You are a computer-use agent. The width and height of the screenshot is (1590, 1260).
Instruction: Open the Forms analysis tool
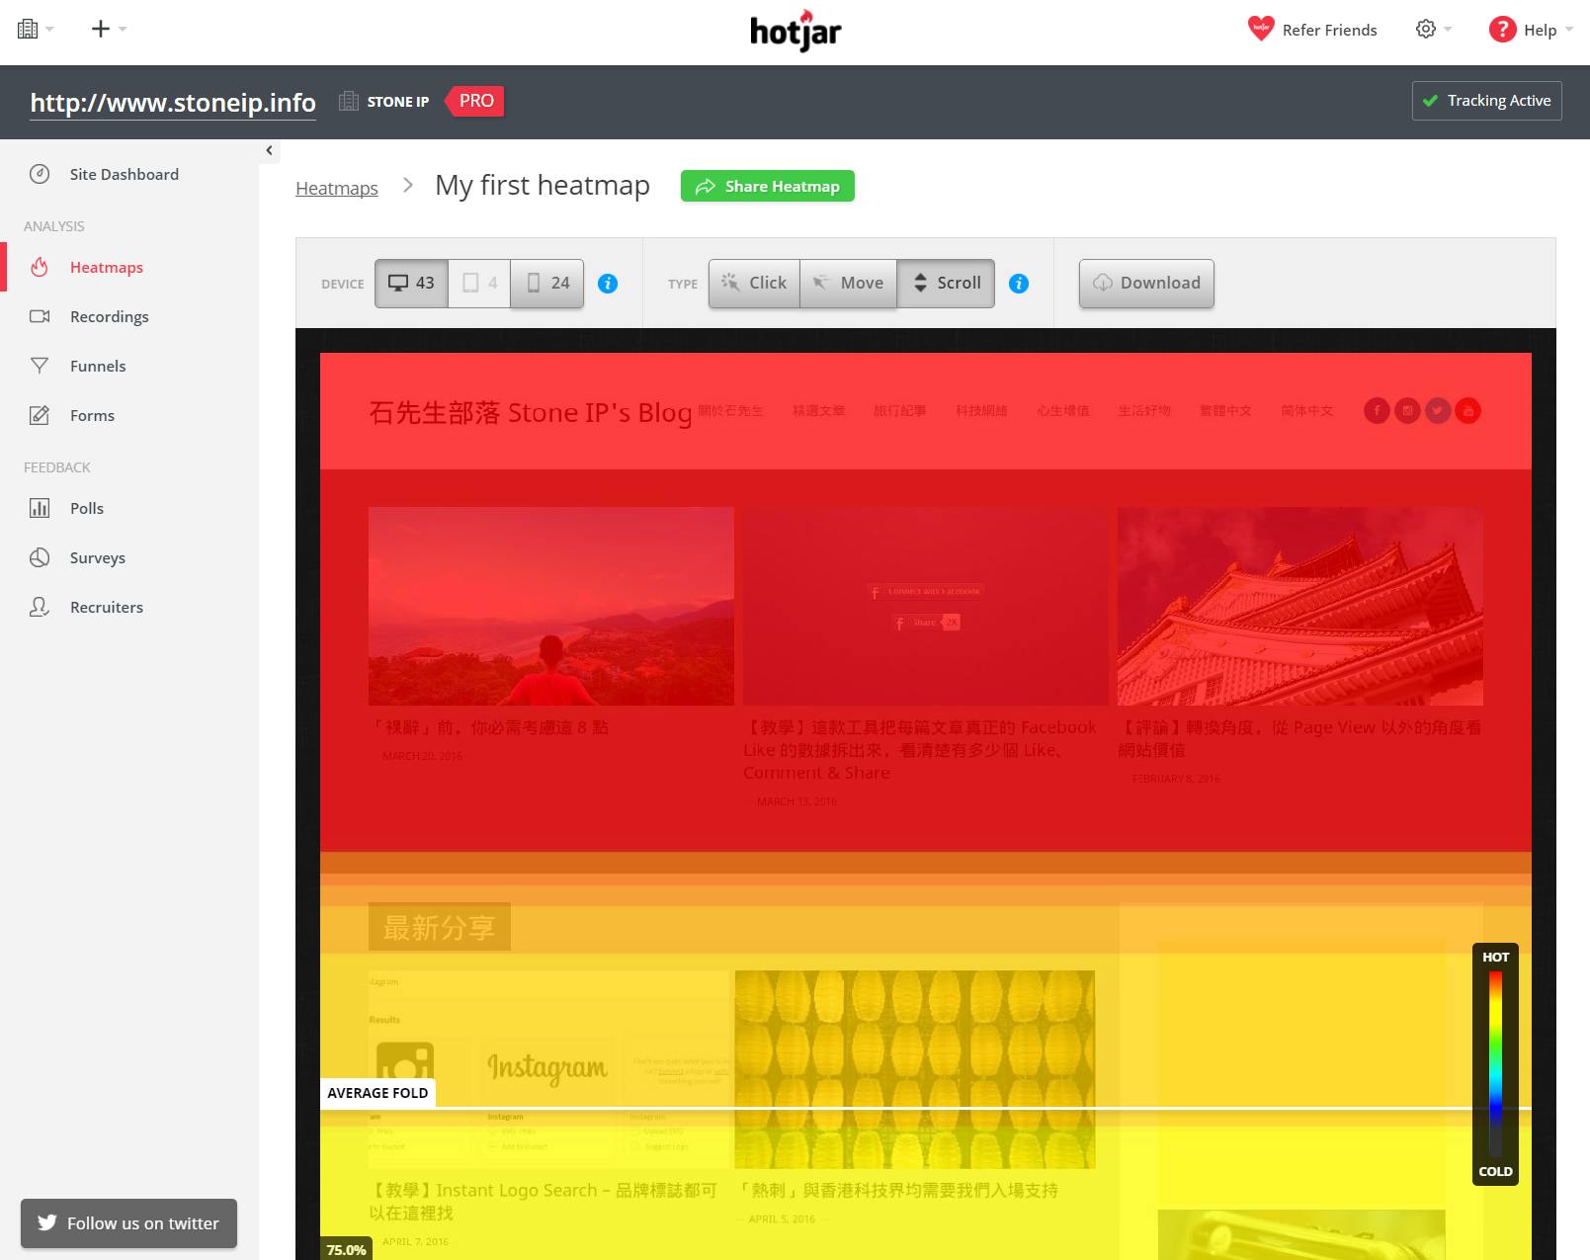click(x=92, y=415)
